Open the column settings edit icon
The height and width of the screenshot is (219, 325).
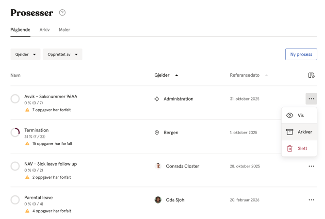311,75
